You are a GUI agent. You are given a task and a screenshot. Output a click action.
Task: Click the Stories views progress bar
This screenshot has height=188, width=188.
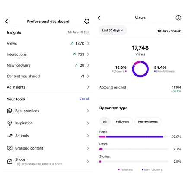134,161
